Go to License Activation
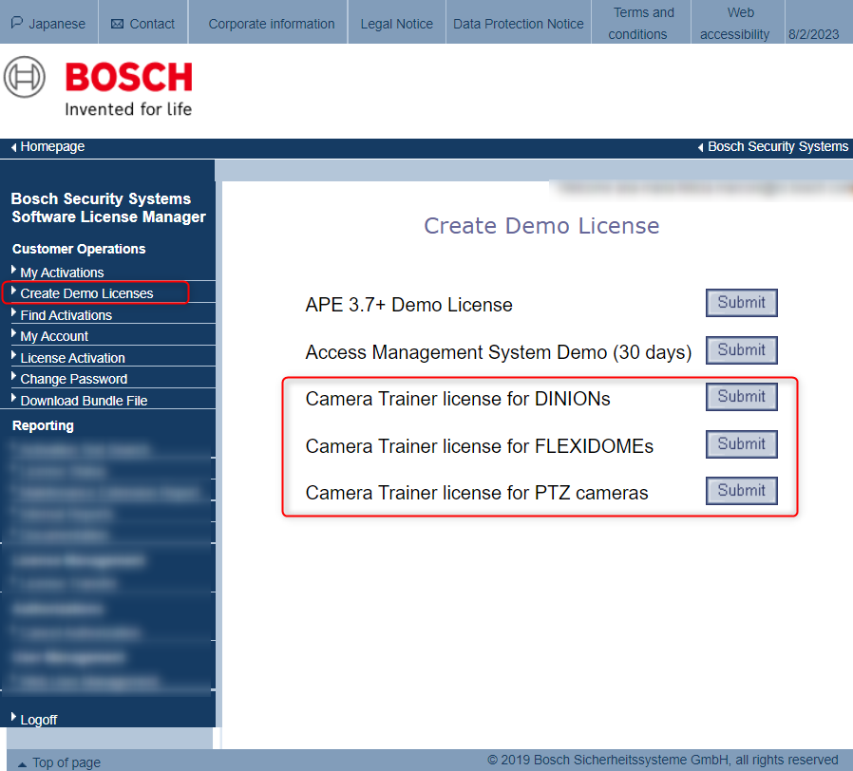The width and height of the screenshot is (853, 771). (72, 358)
